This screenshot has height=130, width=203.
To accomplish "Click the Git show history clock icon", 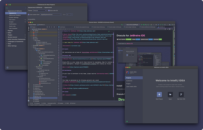I will tap(165, 25).
